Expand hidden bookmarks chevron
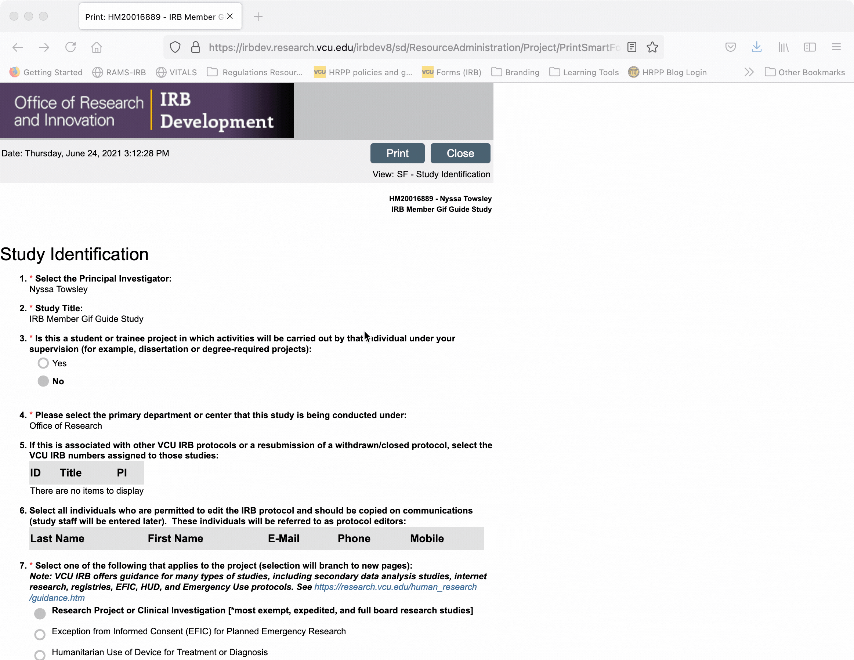 [749, 72]
